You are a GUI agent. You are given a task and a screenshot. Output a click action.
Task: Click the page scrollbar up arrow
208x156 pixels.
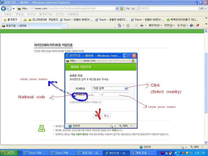[206, 31]
